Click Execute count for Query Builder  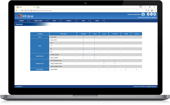tap(136, 69)
